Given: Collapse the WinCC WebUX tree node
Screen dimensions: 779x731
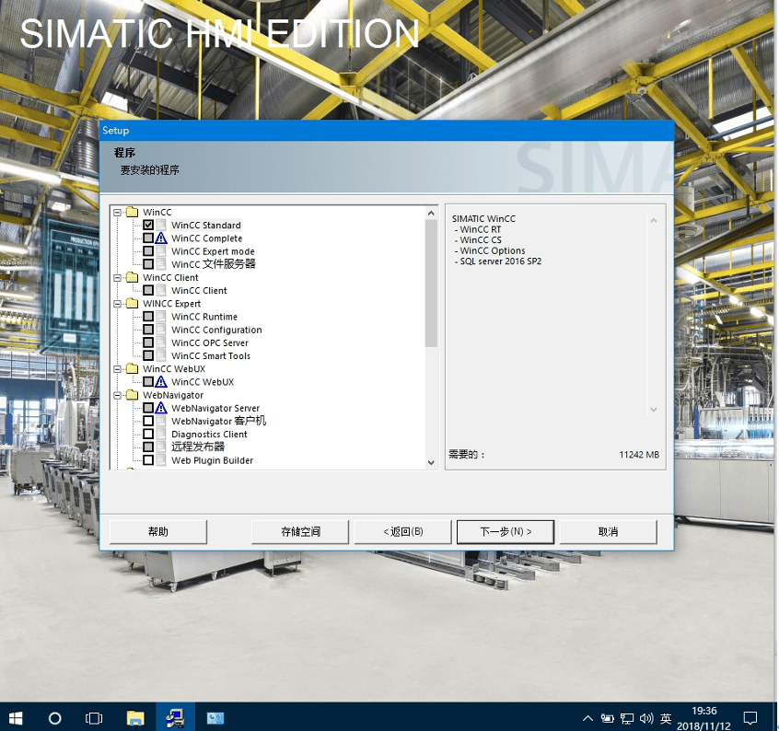Looking at the screenshot, I should pos(118,369).
